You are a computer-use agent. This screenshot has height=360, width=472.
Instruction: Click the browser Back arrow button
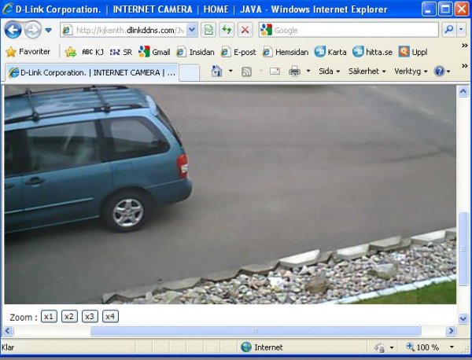[13, 30]
